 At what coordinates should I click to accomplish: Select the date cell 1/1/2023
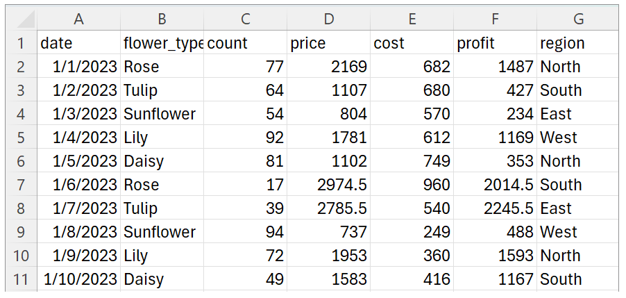pyautogui.click(x=78, y=67)
